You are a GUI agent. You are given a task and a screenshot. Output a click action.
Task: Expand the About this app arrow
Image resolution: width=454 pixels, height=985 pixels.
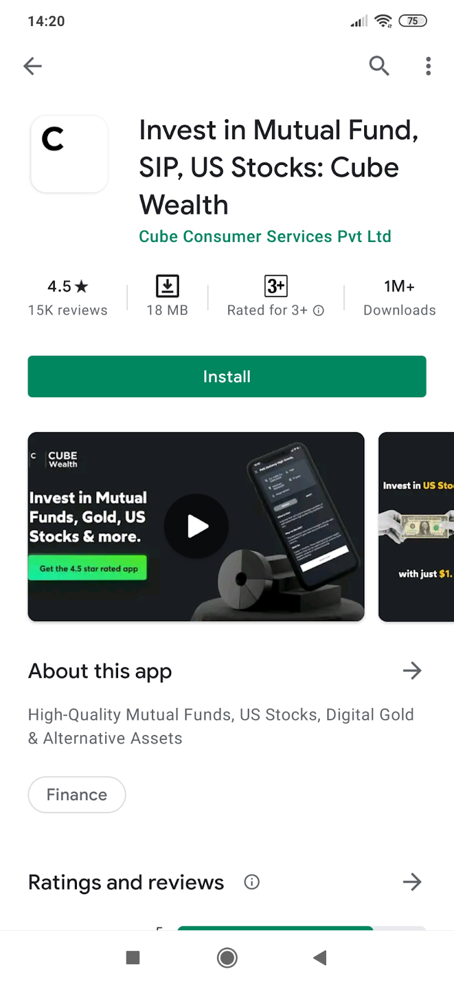(x=412, y=670)
